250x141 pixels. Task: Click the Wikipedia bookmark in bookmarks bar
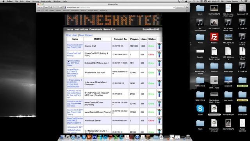(x=75, y=11)
